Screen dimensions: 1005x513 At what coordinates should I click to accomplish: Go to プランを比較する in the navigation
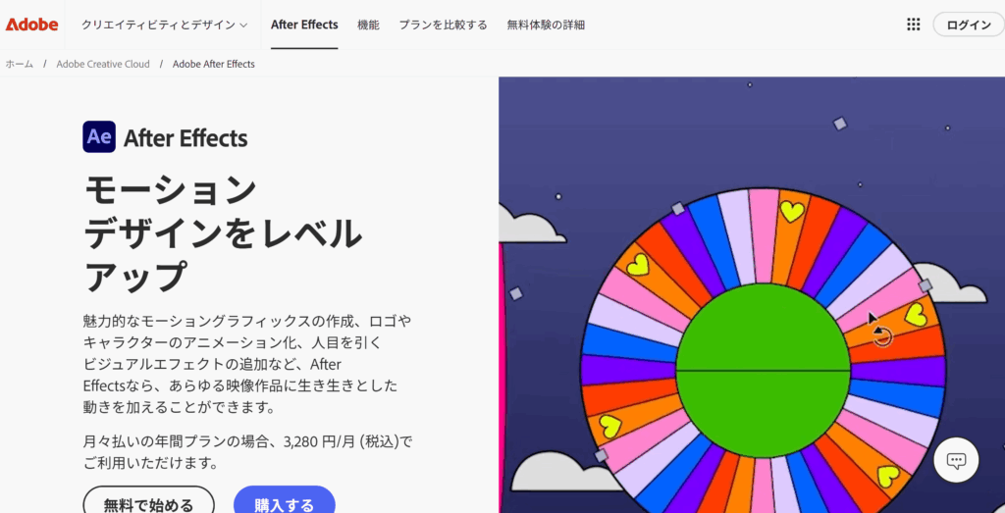443,25
